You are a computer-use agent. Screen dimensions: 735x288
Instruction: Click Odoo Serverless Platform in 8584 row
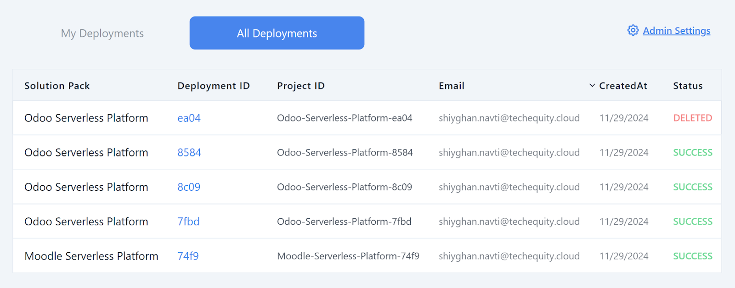(x=86, y=152)
